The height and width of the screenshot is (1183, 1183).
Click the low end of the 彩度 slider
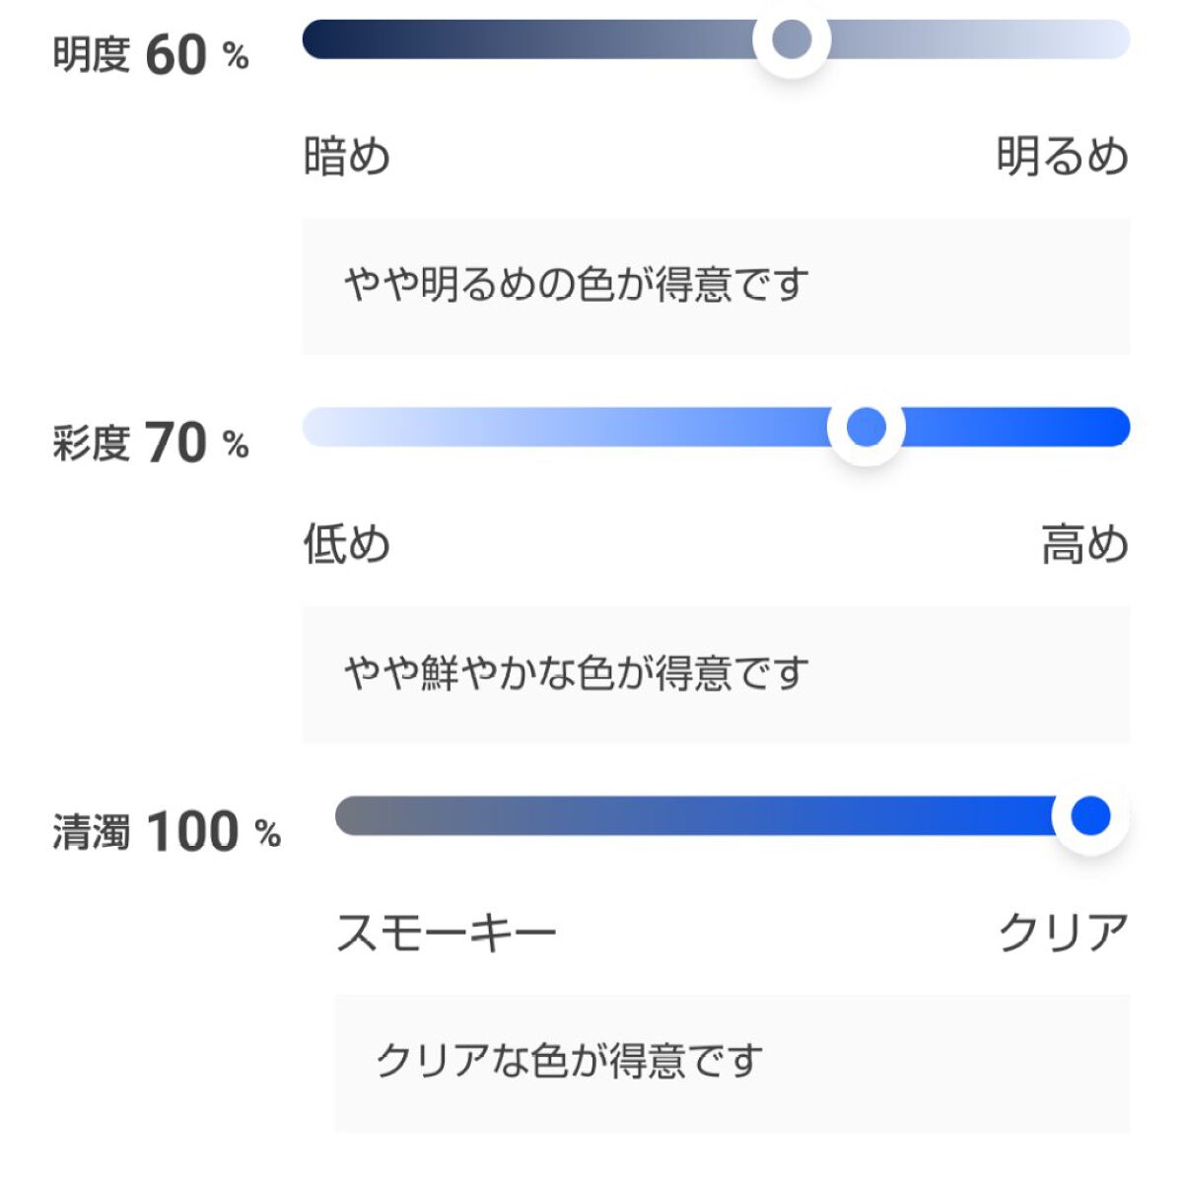tap(325, 428)
